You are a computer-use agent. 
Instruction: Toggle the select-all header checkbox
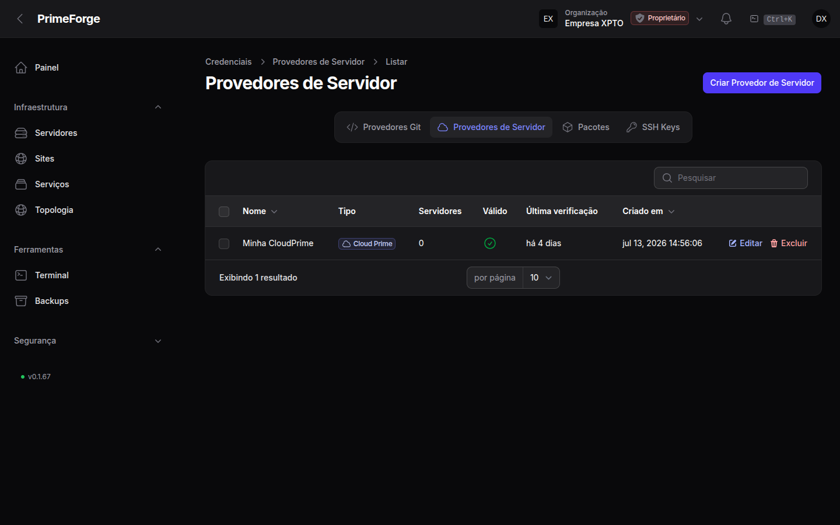(224, 211)
